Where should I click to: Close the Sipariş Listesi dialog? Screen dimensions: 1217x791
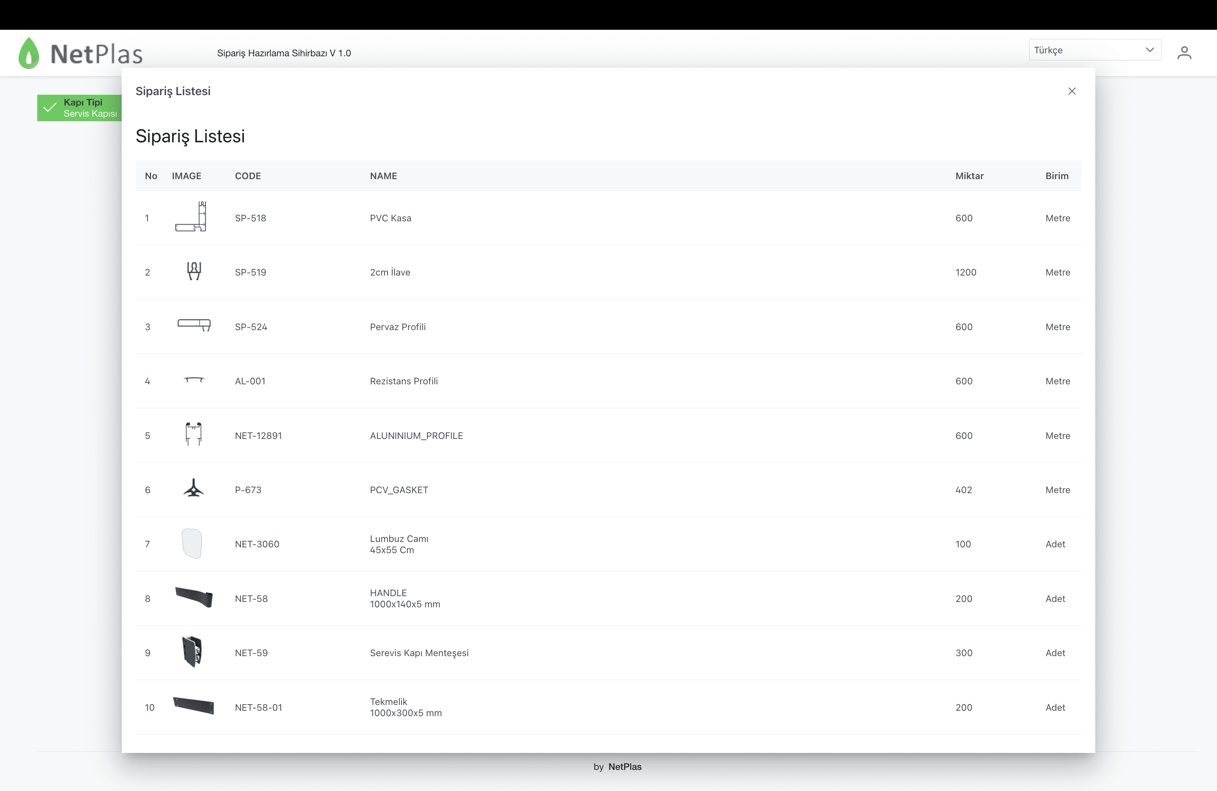1072,91
